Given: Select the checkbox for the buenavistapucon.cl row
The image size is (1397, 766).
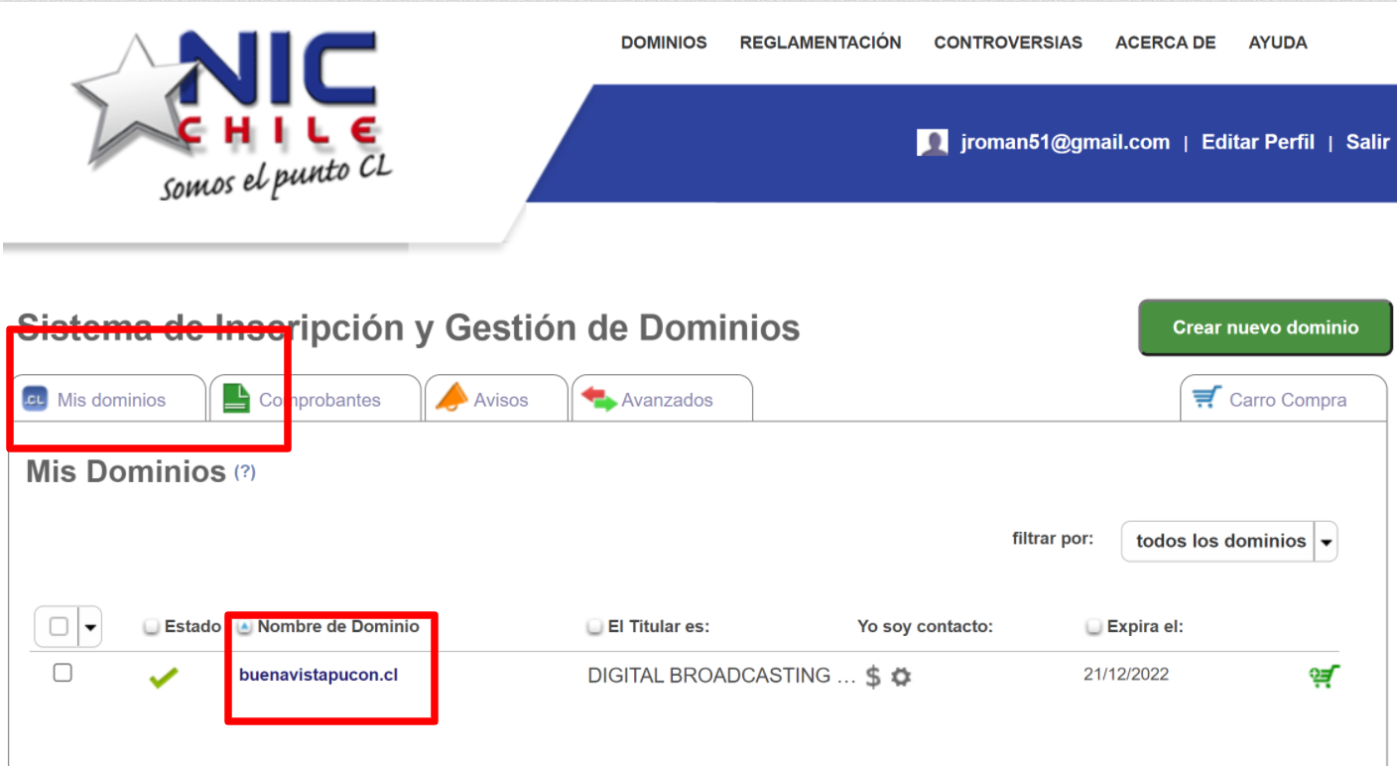Looking at the screenshot, I should 63,672.
